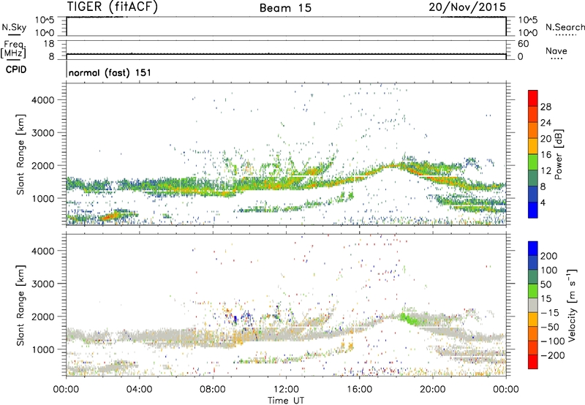Pick the dark green 8–12 dB Power swatch
The height and width of the screenshot is (405, 585).
pyautogui.click(x=533, y=178)
